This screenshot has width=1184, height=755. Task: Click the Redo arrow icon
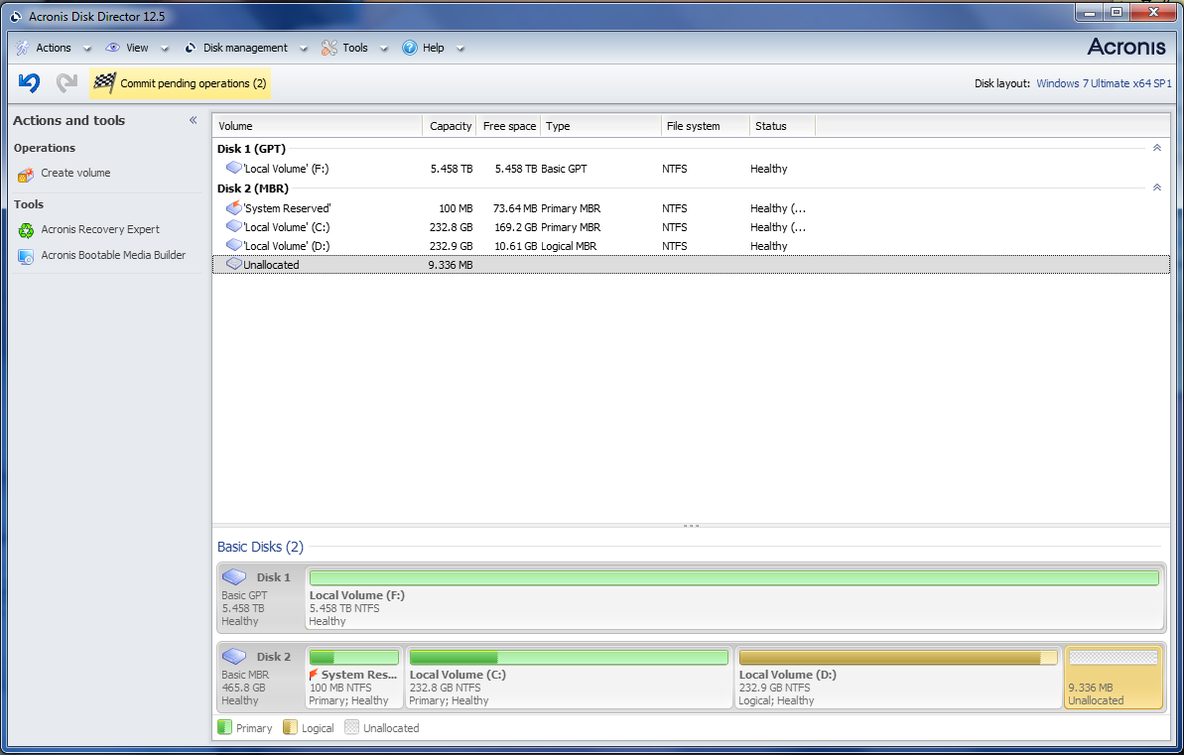click(x=66, y=83)
